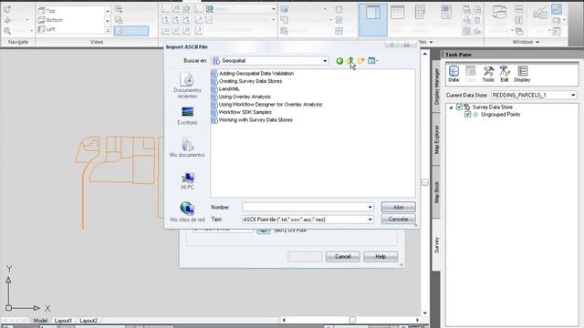Viewport: 584px width, 328px height.
Task: Click vertical scrollbar down arrow
Action: 424,313
